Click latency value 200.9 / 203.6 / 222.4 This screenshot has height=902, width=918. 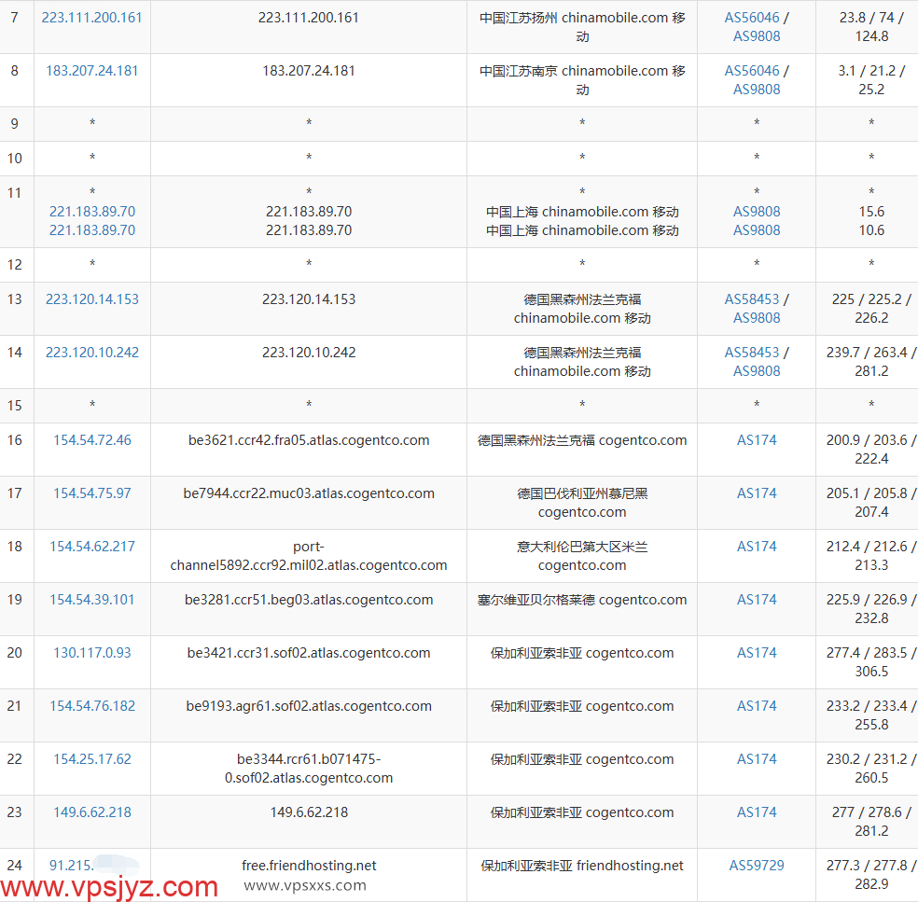click(x=871, y=450)
